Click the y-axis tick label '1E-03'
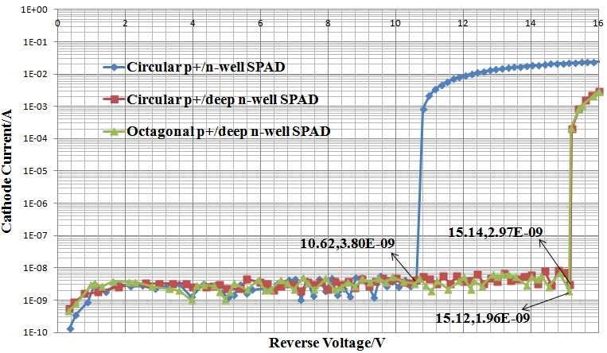Viewport: 607px width, 353px height. click(x=35, y=107)
